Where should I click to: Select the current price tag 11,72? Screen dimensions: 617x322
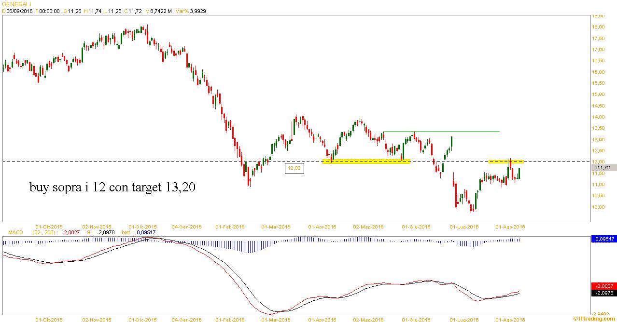pyautogui.click(x=603, y=167)
